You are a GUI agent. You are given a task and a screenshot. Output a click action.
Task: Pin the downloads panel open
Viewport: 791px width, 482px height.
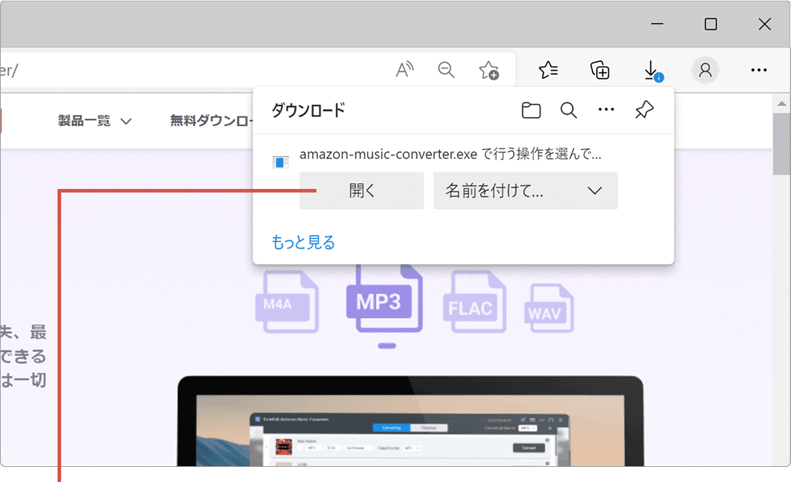(x=644, y=110)
